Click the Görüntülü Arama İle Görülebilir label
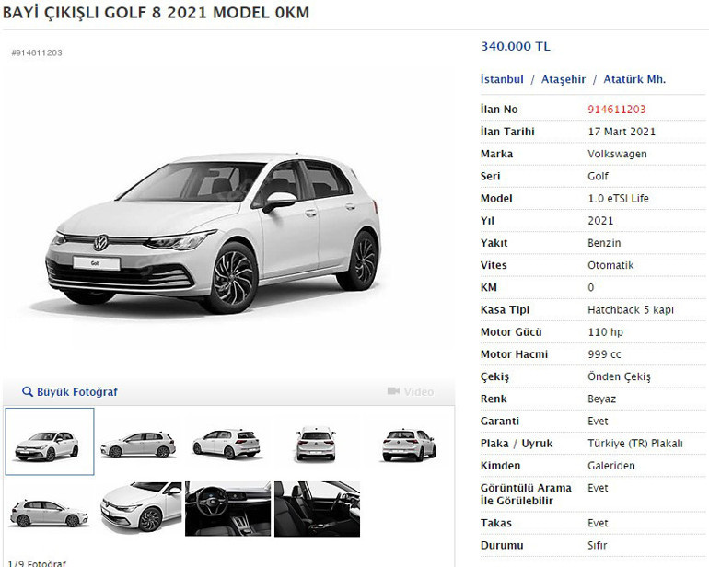The width and height of the screenshot is (709, 567). (x=526, y=494)
